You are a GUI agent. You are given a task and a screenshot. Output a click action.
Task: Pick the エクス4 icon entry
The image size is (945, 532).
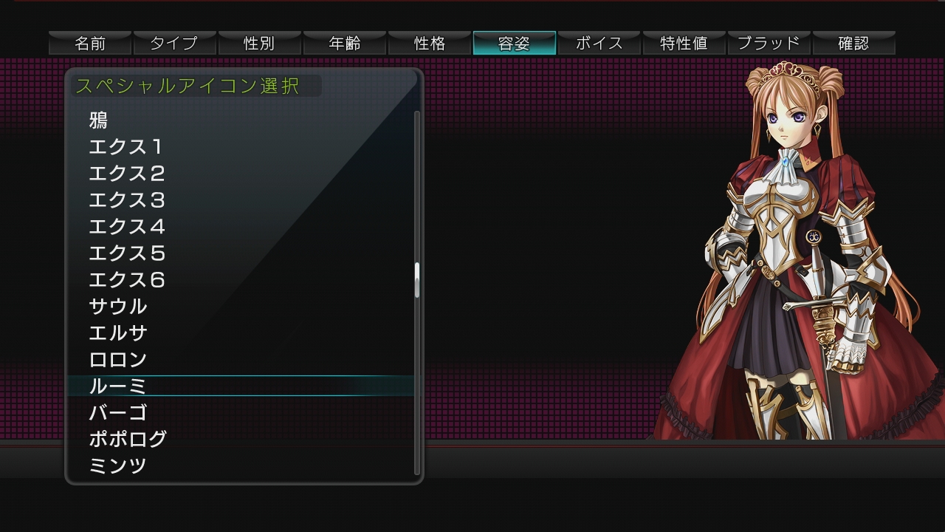[127, 227]
